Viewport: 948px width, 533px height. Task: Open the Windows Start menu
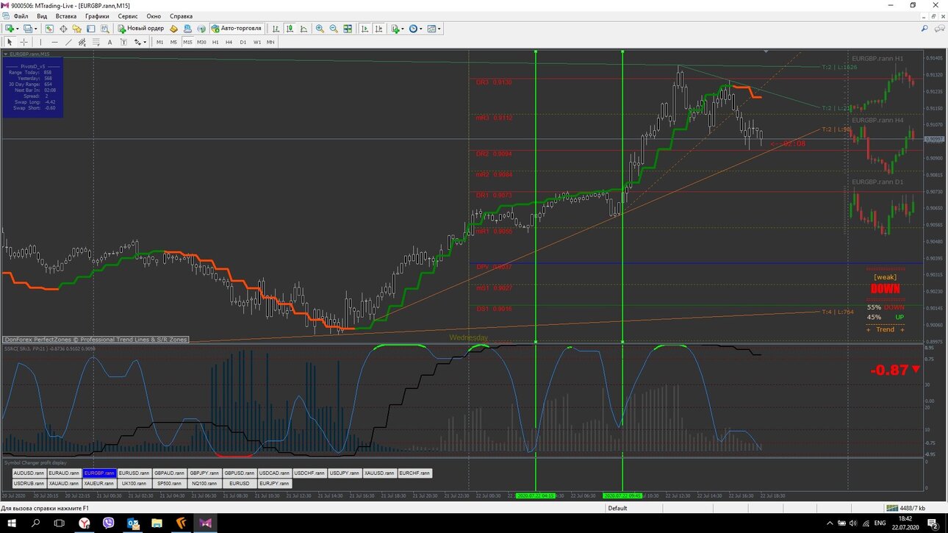(12, 523)
